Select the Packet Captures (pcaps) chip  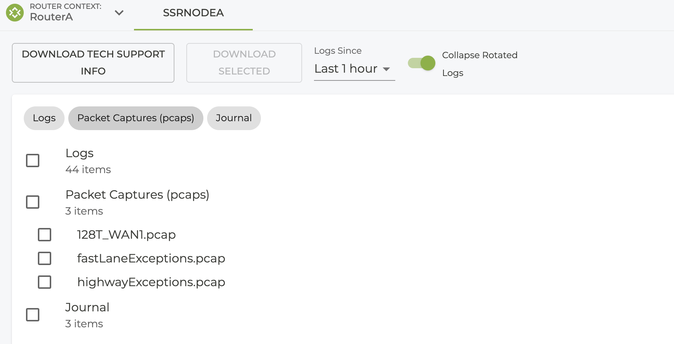click(x=136, y=118)
